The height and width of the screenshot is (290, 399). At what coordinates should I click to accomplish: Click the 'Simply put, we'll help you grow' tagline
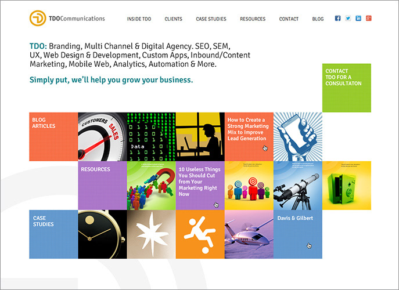click(111, 80)
